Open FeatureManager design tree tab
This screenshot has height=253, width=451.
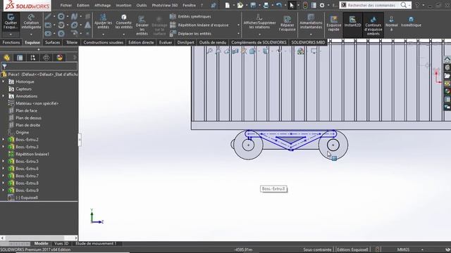point(6,58)
